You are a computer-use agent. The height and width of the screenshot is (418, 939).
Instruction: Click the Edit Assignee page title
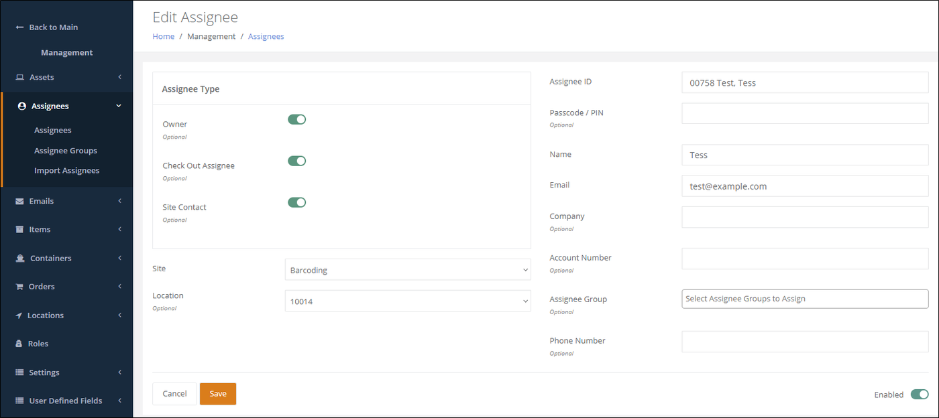point(195,17)
